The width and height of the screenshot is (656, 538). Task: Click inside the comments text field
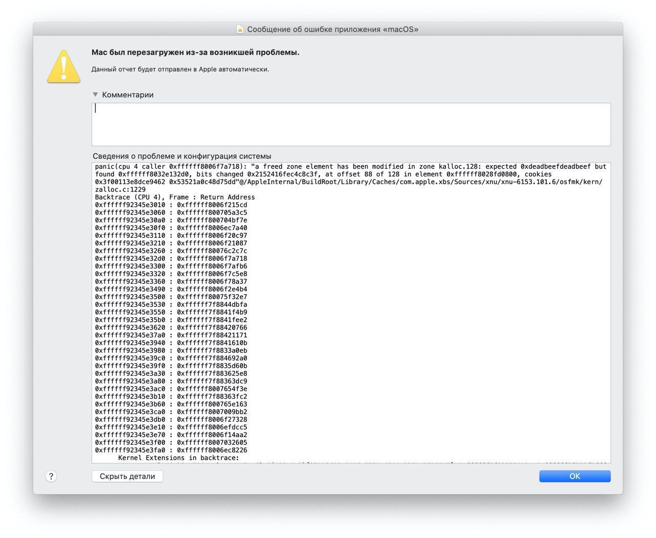351,125
